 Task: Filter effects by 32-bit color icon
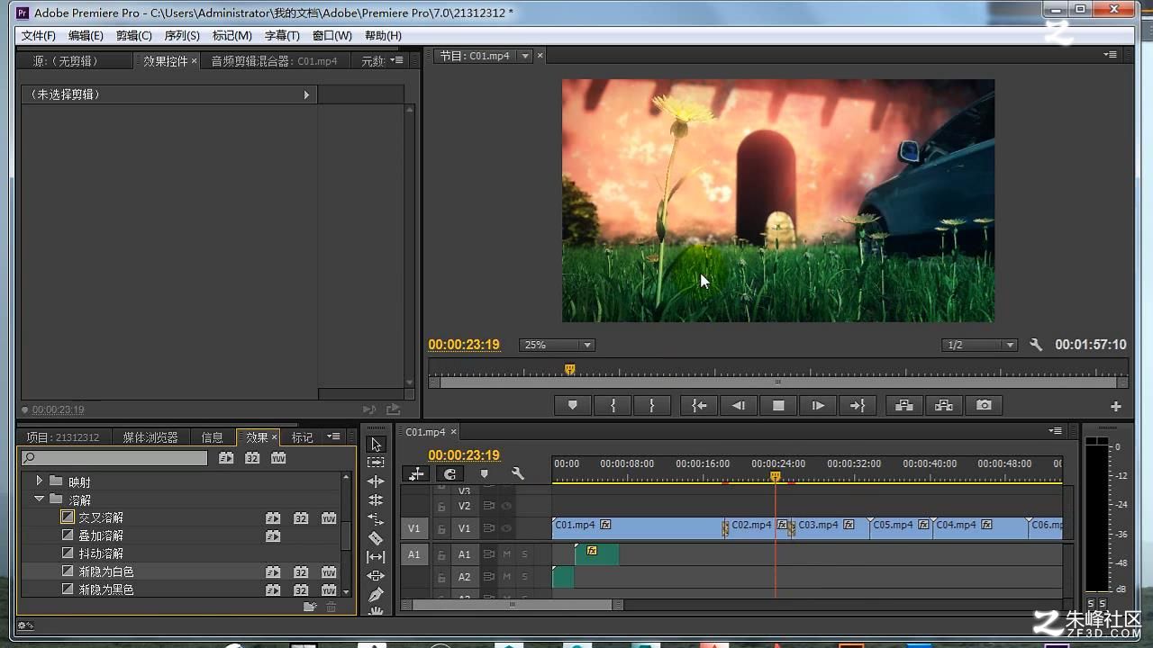252,458
